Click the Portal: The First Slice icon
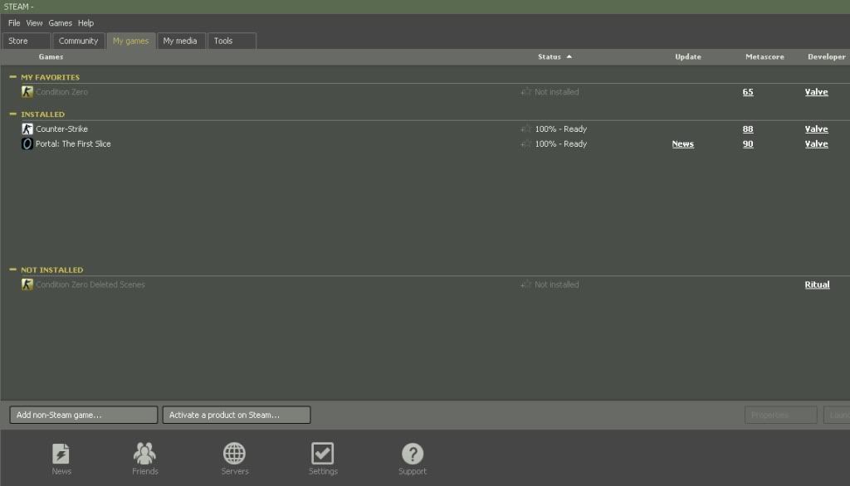This screenshot has width=850, height=486. 27,143
